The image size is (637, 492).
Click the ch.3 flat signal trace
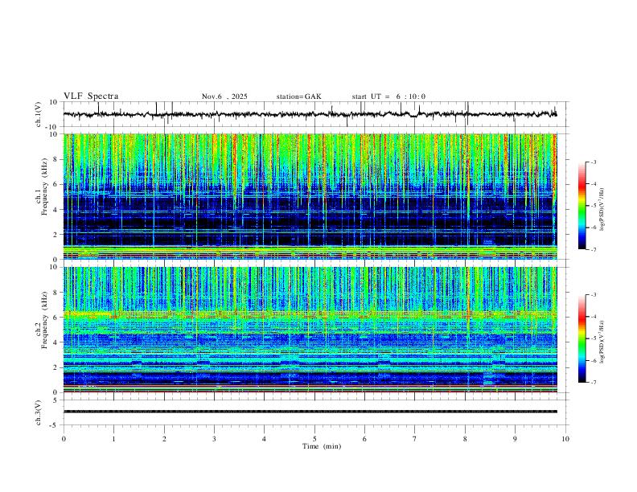tap(310, 412)
